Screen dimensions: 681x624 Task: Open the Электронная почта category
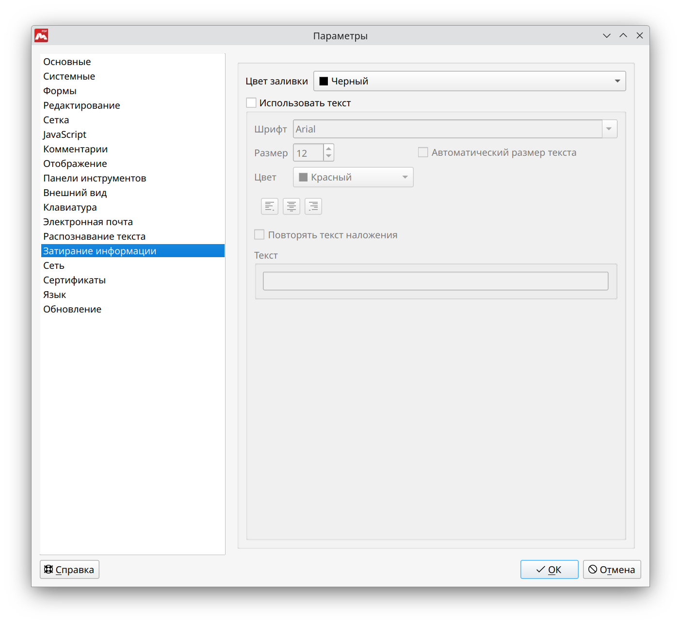(x=132, y=222)
